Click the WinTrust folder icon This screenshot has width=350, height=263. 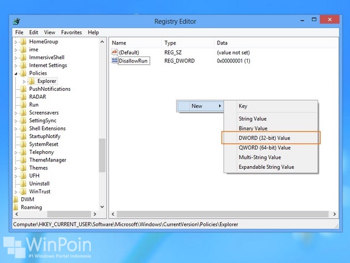point(24,191)
